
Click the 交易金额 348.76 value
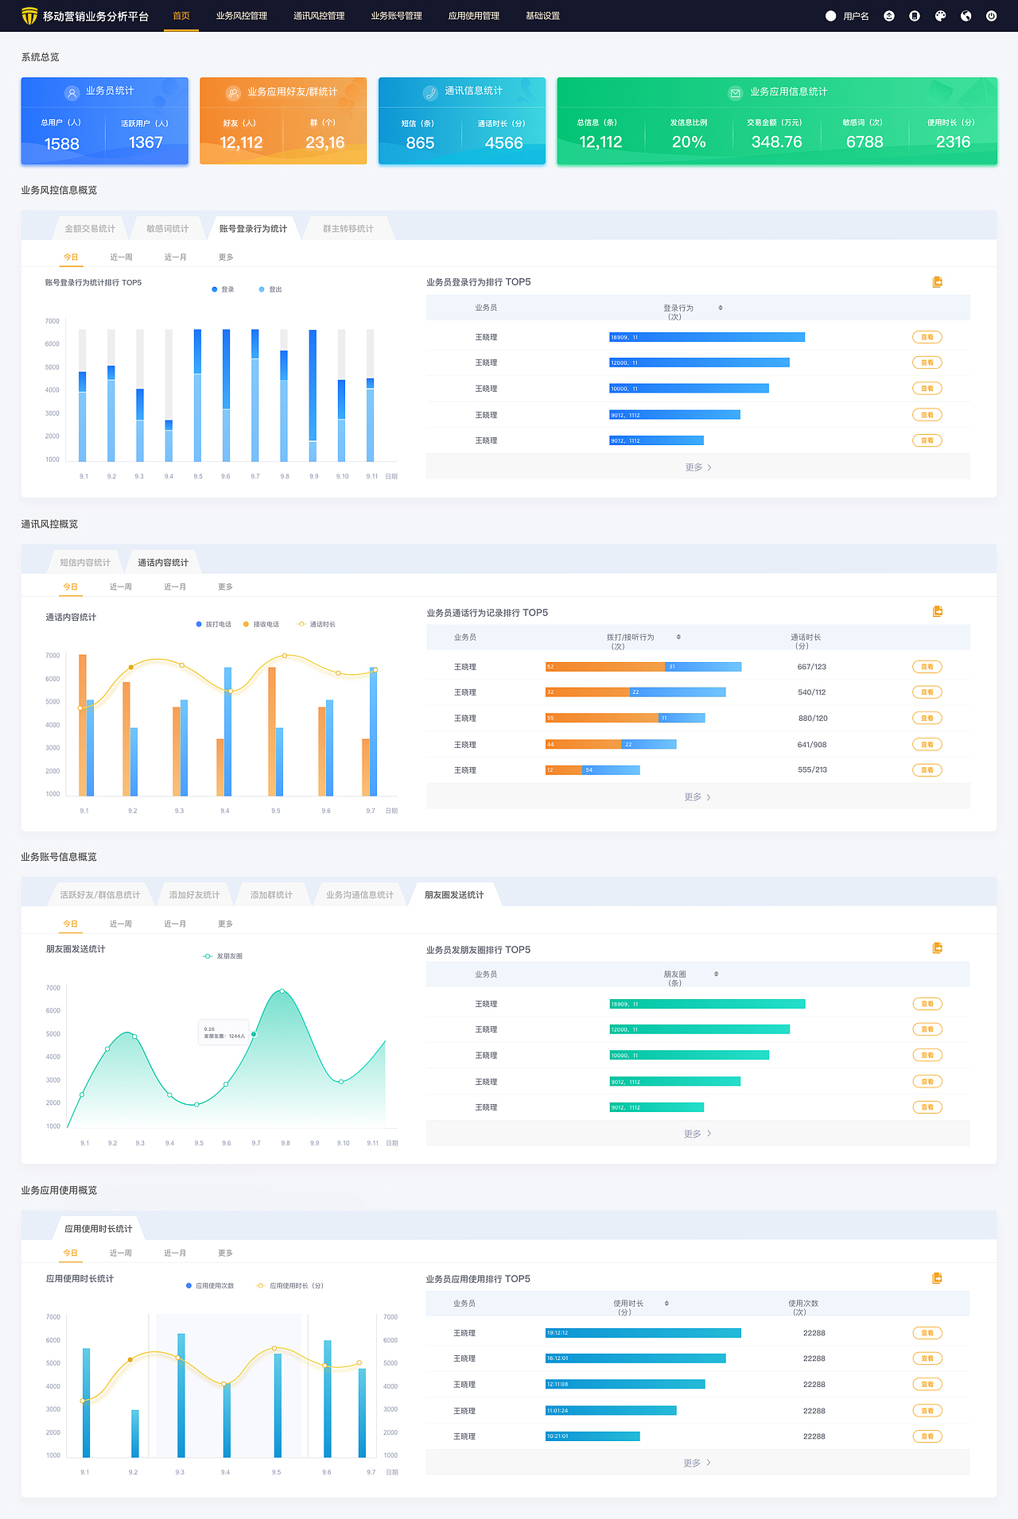point(776,142)
